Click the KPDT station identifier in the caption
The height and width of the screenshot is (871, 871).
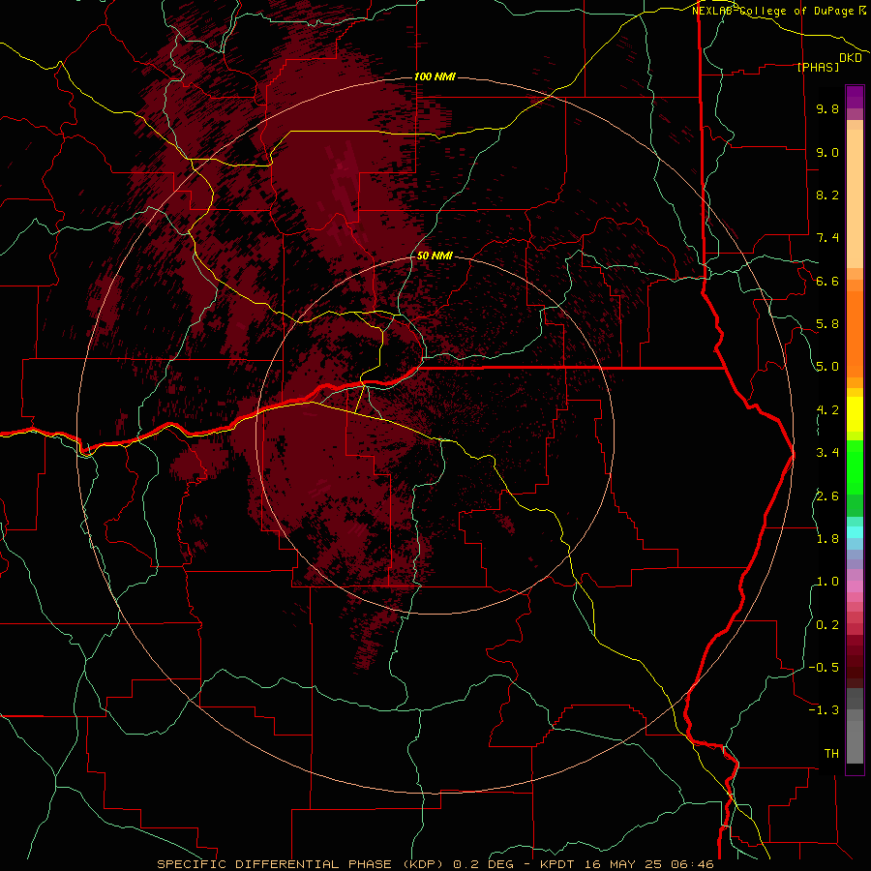coord(558,864)
